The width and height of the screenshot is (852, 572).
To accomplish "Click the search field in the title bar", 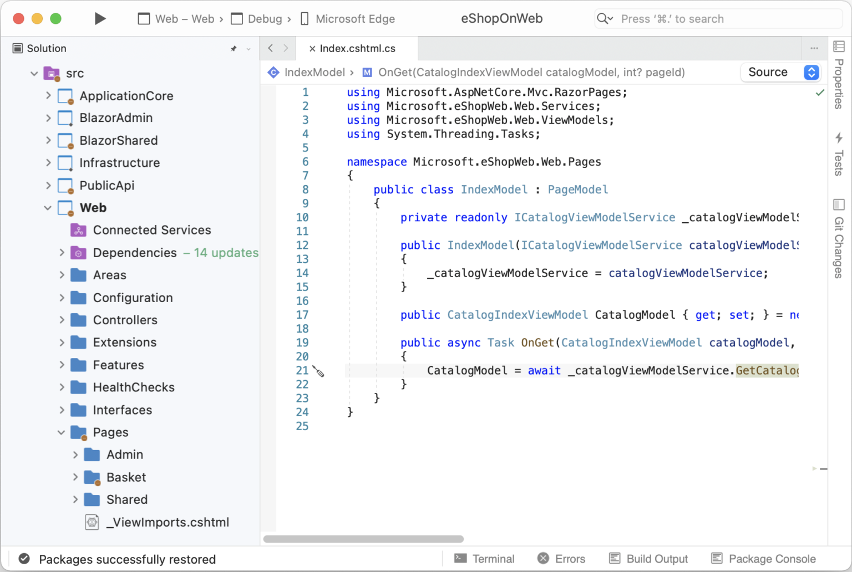I will click(716, 18).
